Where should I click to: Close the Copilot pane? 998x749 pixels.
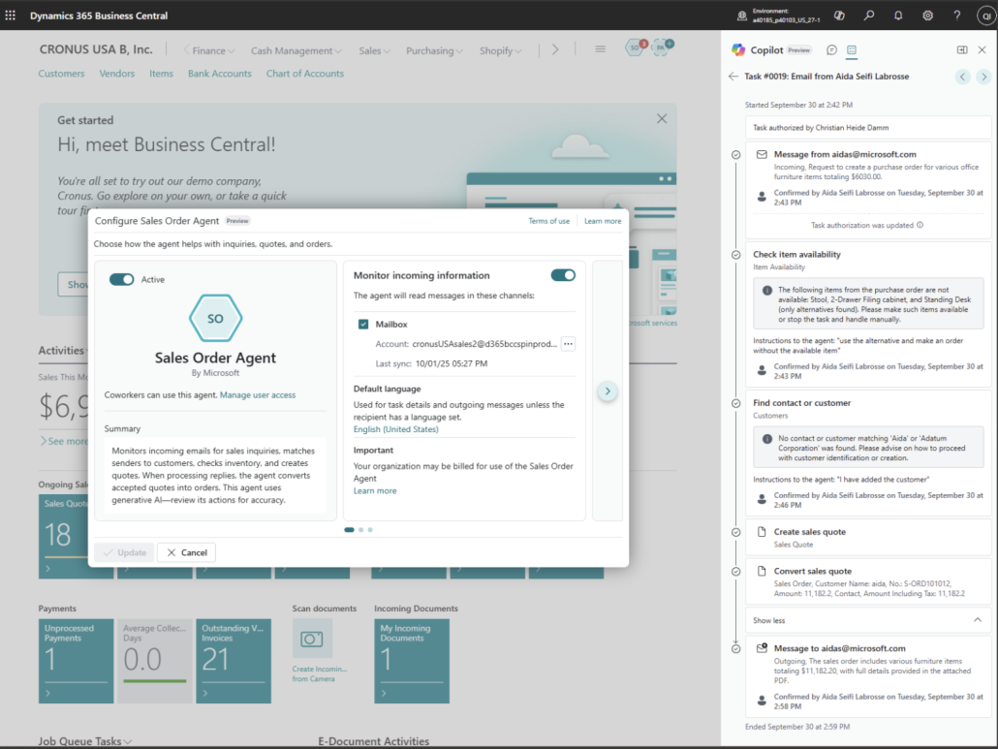982,49
